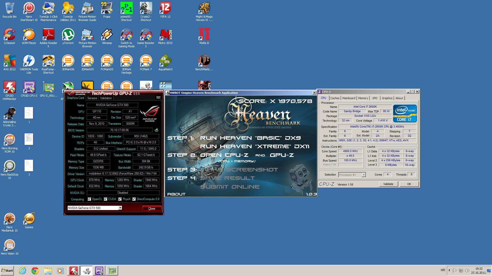
Task: Launch Internet Explorer from taskbar
Action: coord(23,270)
